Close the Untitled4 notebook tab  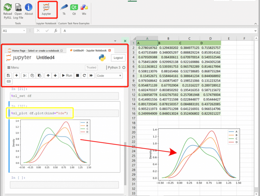(x=110, y=50)
